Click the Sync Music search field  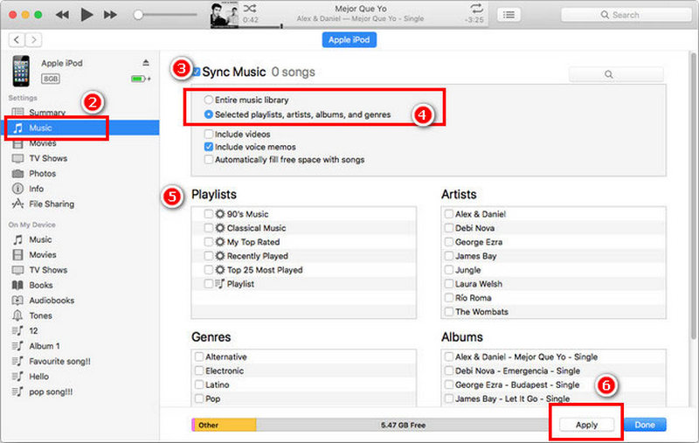[x=616, y=74]
